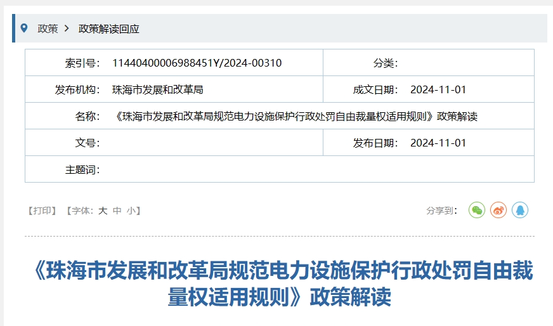
Task: Go to the 政策 breadcrumb section
Action: (x=48, y=29)
